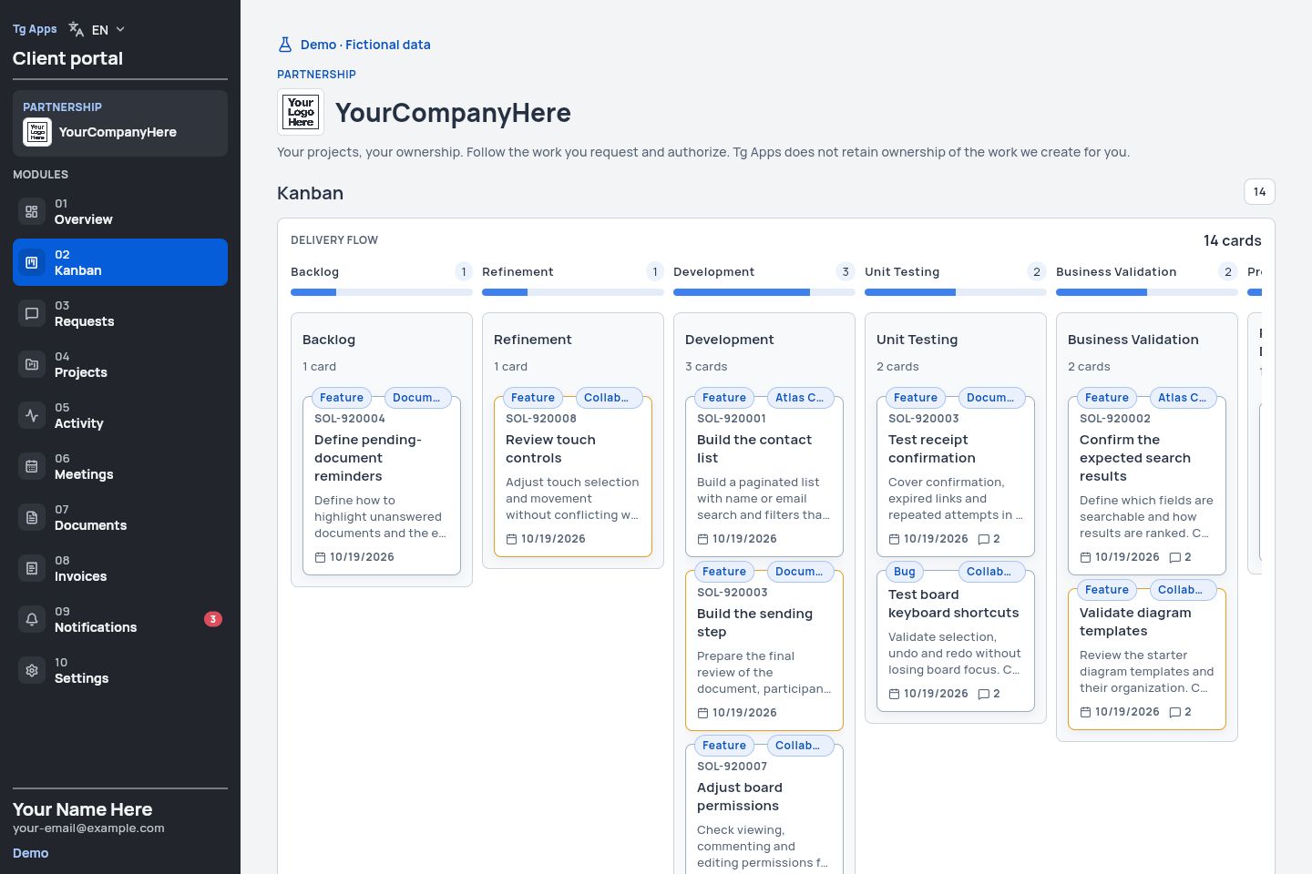Click the comment icon on Test receipt confirmation card

coord(983,539)
